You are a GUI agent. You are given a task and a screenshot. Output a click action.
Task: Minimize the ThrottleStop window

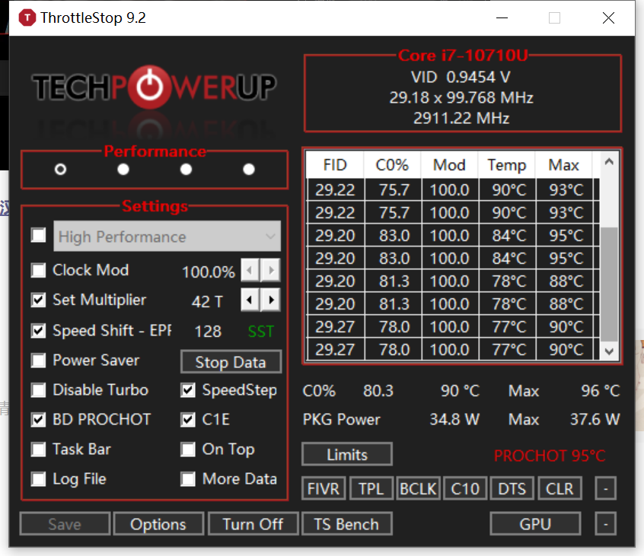pos(502,18)
